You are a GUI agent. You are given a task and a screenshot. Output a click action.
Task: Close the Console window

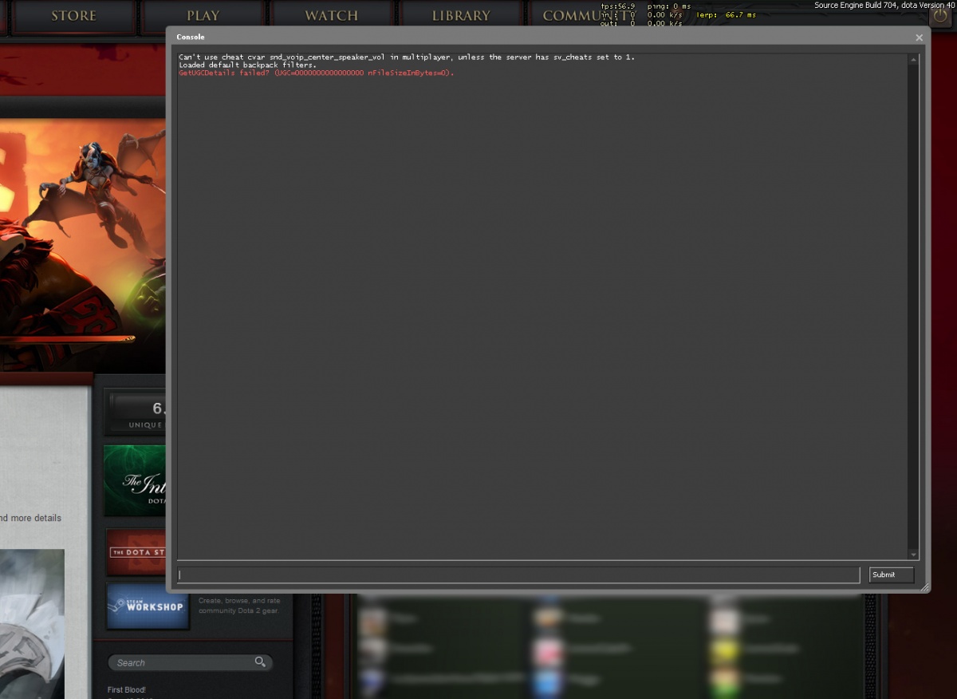pos(919,37)
